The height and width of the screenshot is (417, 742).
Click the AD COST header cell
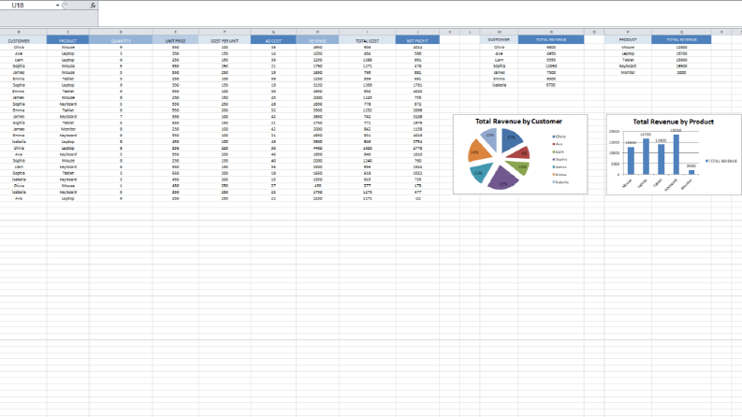273,40
